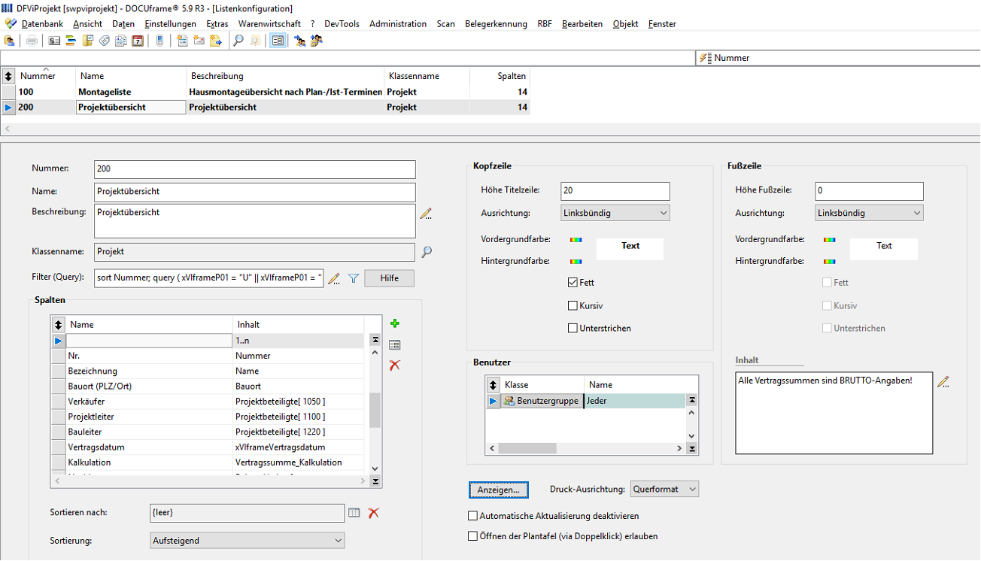Add a column with green plus icon
981x561 pixels.
(x=395, y=323)
